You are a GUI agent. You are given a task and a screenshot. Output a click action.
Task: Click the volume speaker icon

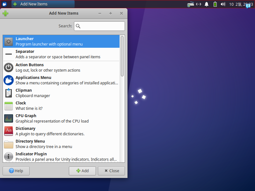223,4
